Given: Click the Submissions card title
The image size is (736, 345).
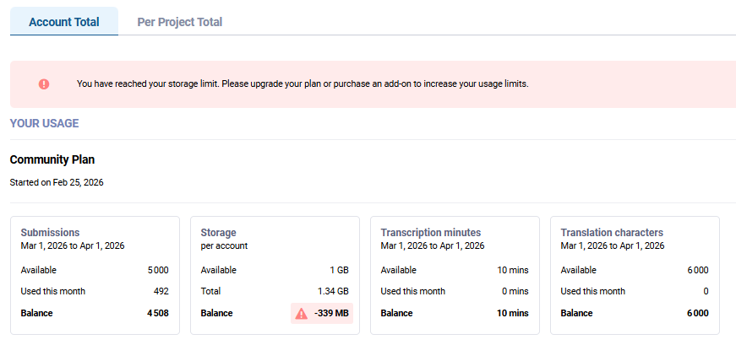Looking at the screenshot, I should [50, 233].
